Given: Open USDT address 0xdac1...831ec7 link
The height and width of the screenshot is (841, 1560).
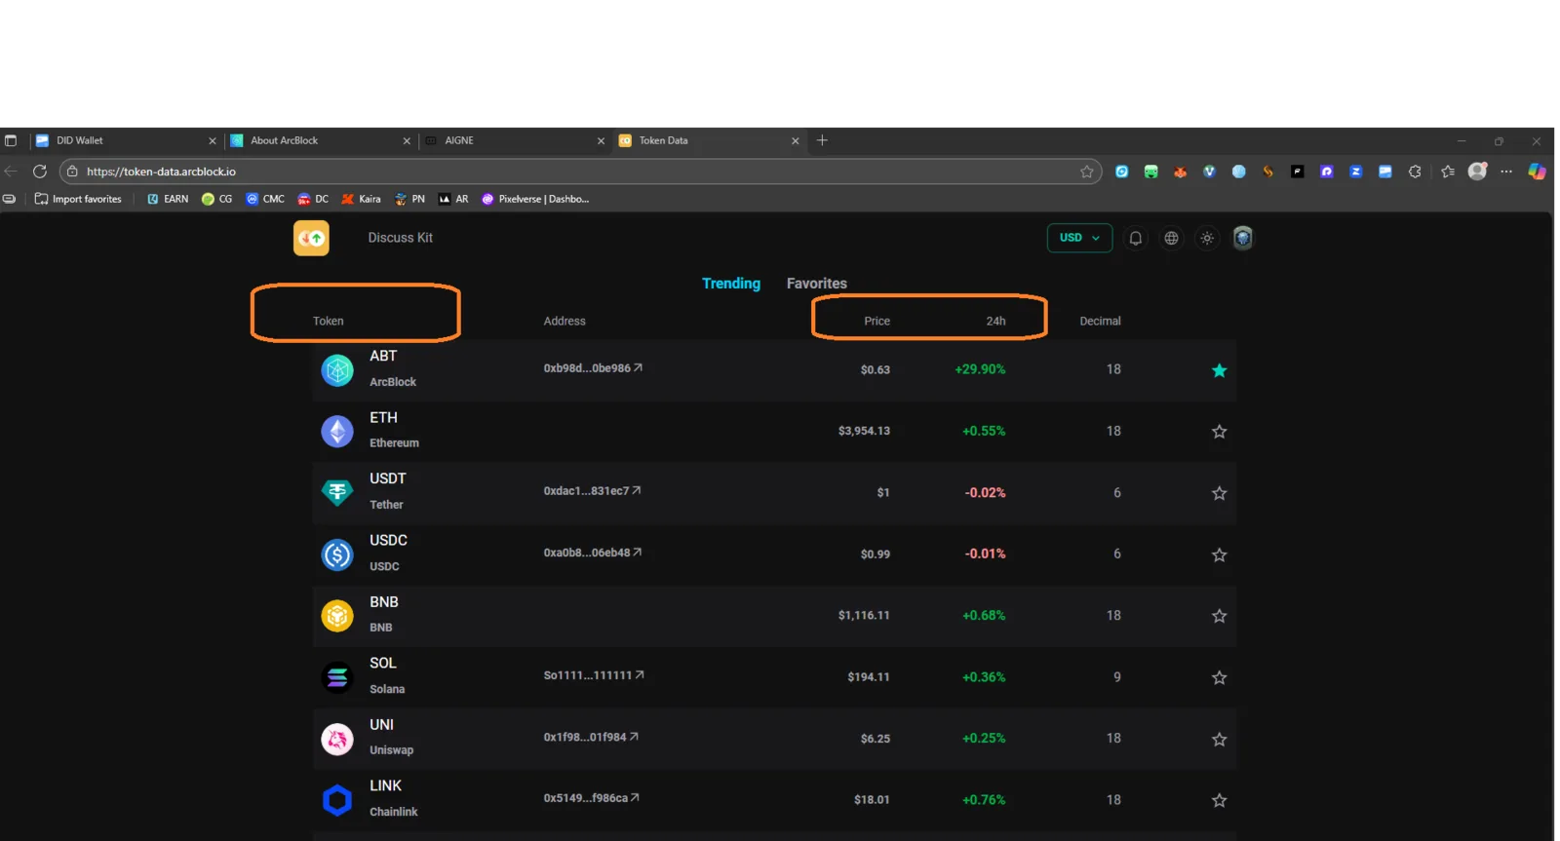Looking at the screenshot, I should [592, 491].
